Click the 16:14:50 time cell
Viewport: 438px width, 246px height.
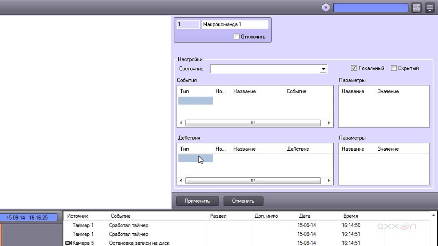click(x=351, y=225)
